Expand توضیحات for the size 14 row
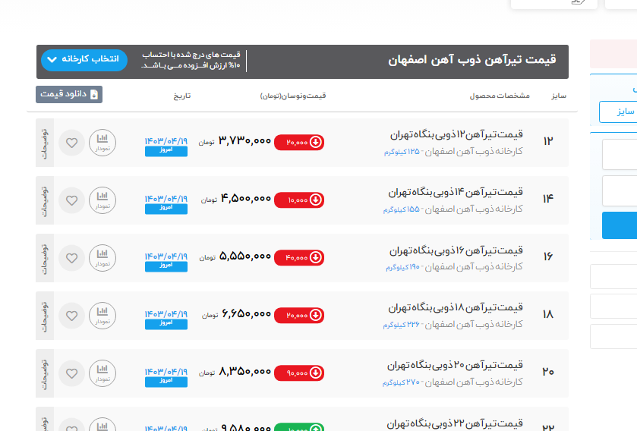This screenshot has height=431, width=637. 43,200
